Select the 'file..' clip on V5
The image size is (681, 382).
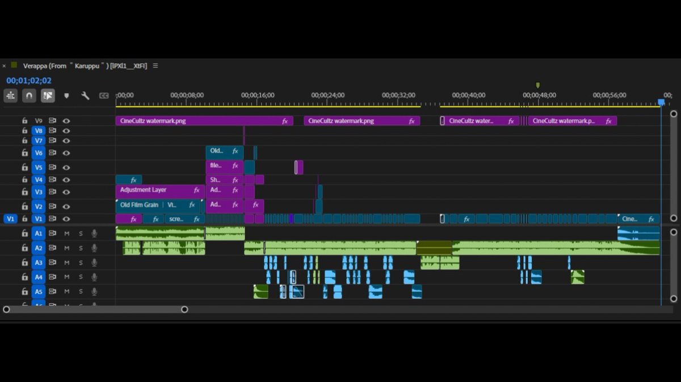pyautogui.click(x=224, y=167)
